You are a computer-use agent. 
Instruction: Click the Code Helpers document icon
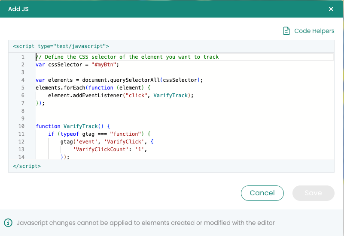pyautogui.click(x=286, y=31)
